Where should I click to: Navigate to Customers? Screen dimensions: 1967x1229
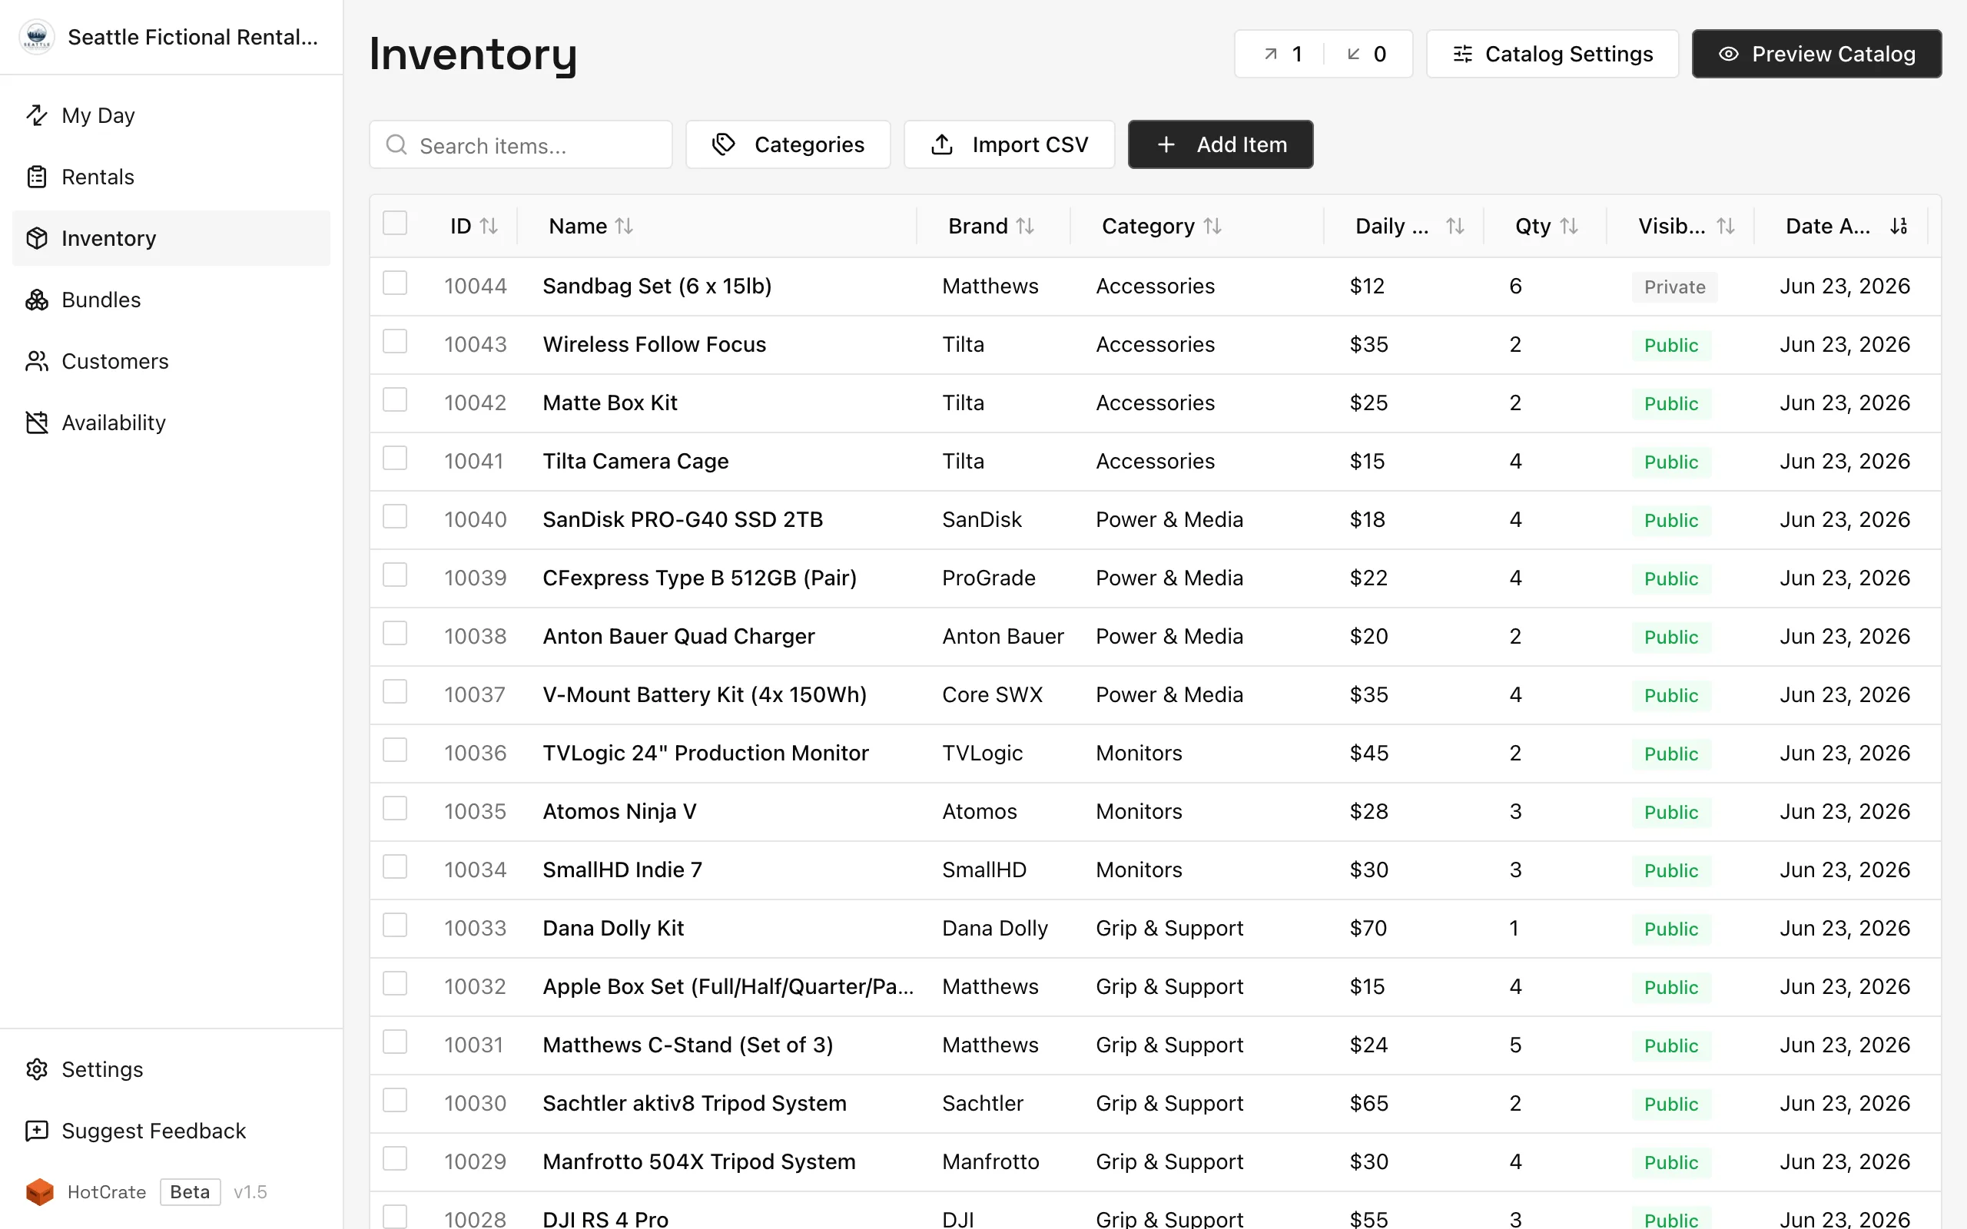(x=171, y=361)
